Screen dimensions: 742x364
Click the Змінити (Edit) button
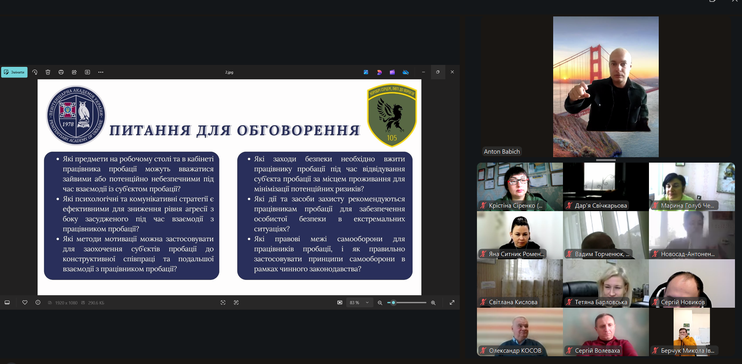click(x=14, y=72)
